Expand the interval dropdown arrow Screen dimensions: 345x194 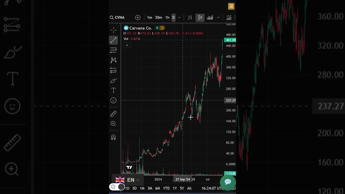point(180,18)
